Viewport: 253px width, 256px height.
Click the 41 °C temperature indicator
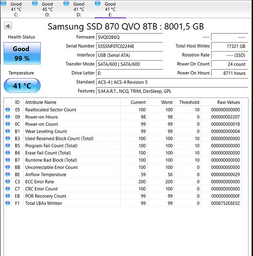[22, 86]
